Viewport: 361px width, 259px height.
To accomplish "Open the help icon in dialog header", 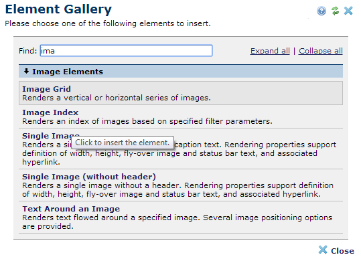I will [321, 11].
